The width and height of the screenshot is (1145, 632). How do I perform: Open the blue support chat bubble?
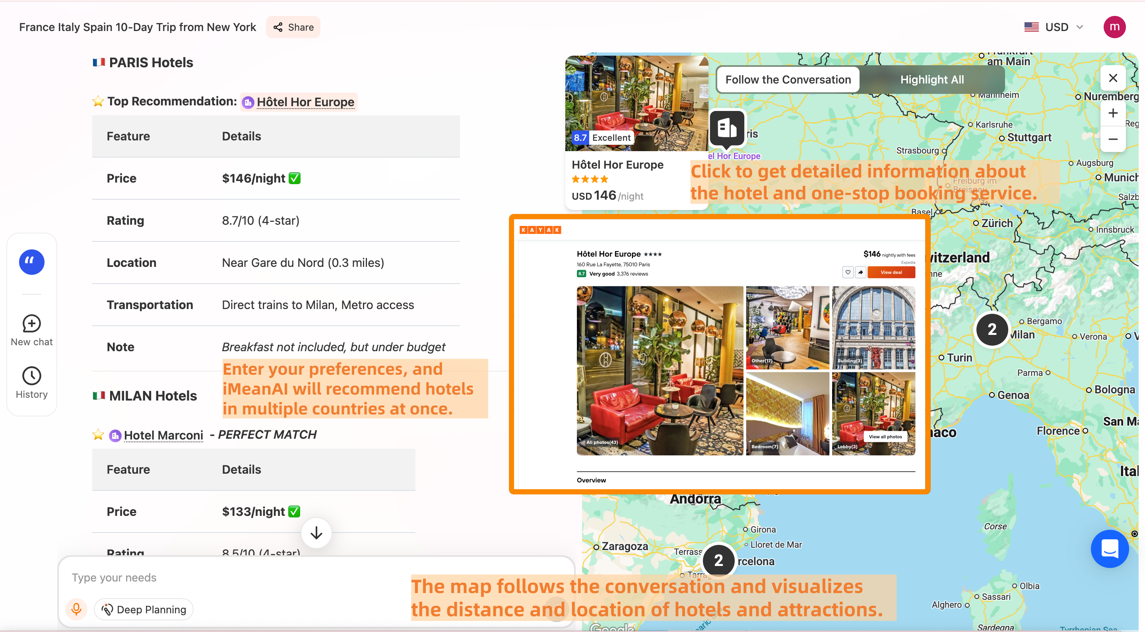pyautogui.click(x=1110, y=548)
